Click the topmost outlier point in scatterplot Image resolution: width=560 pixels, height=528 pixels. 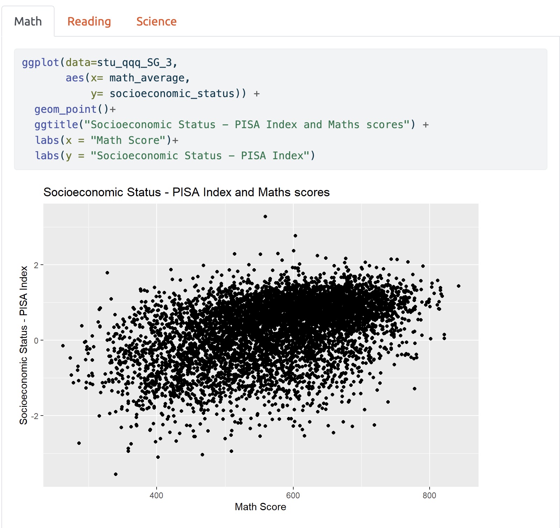point(265,217)
